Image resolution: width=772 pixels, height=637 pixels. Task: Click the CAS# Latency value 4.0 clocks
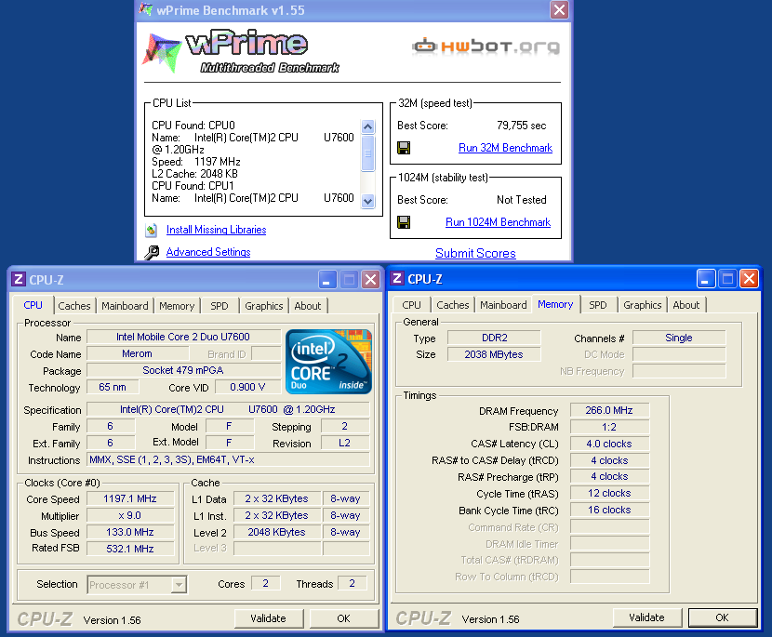(609, 444)
